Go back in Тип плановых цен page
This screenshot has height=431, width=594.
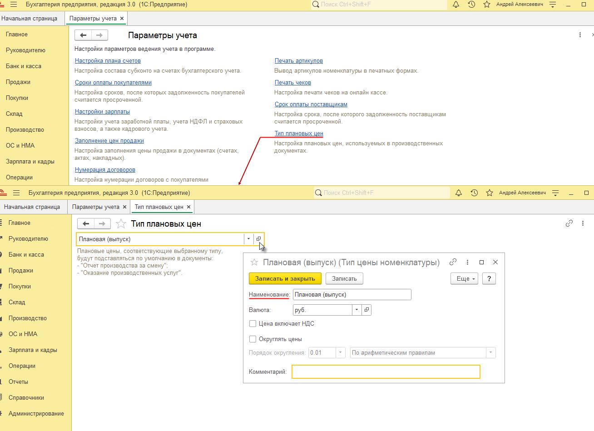coord(86,223)
